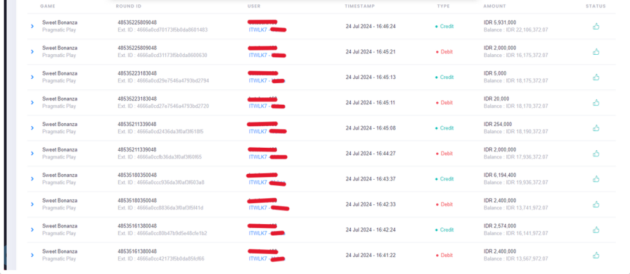Click thumbs-up status for IDR 20,000 debit
This screenshot has height=274, width=630.
coord(596,103)
